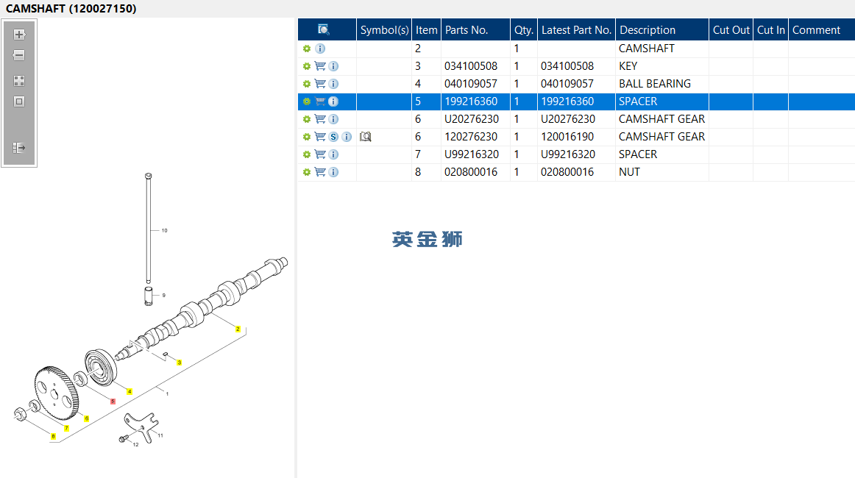855x478 pixels.
Task: Click the Cut Out column header
Action: 731,30
